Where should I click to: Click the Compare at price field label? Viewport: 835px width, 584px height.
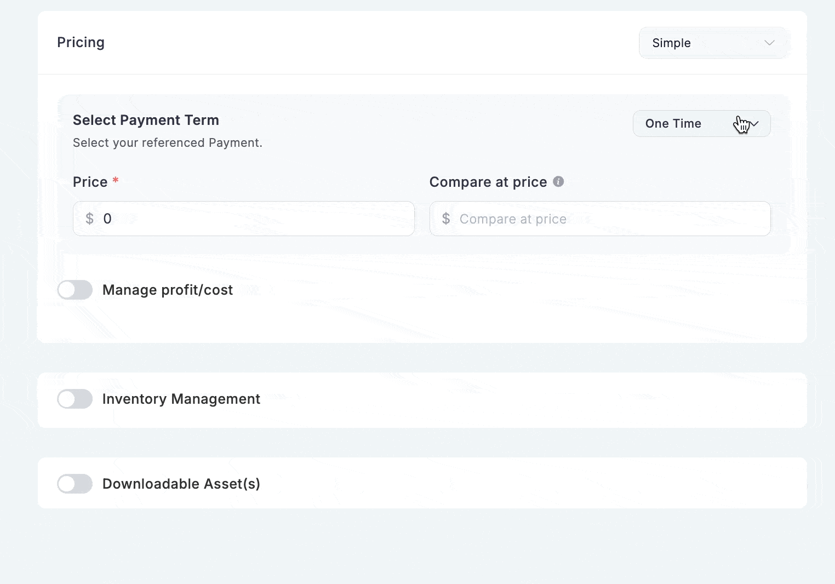488,182
